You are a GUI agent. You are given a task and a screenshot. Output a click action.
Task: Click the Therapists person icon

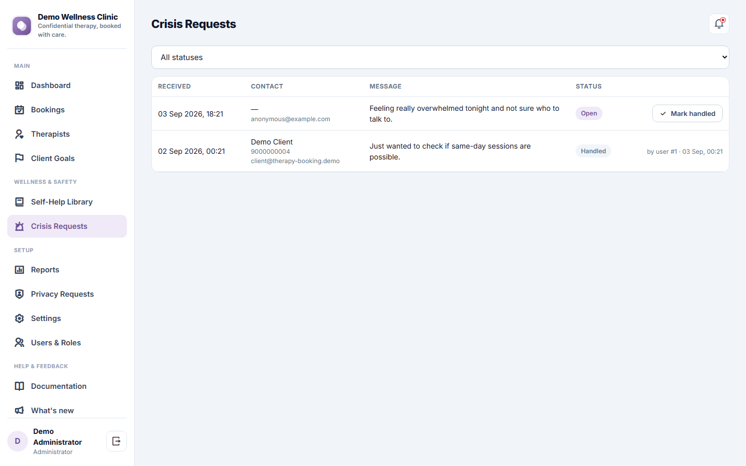[19, 134]
